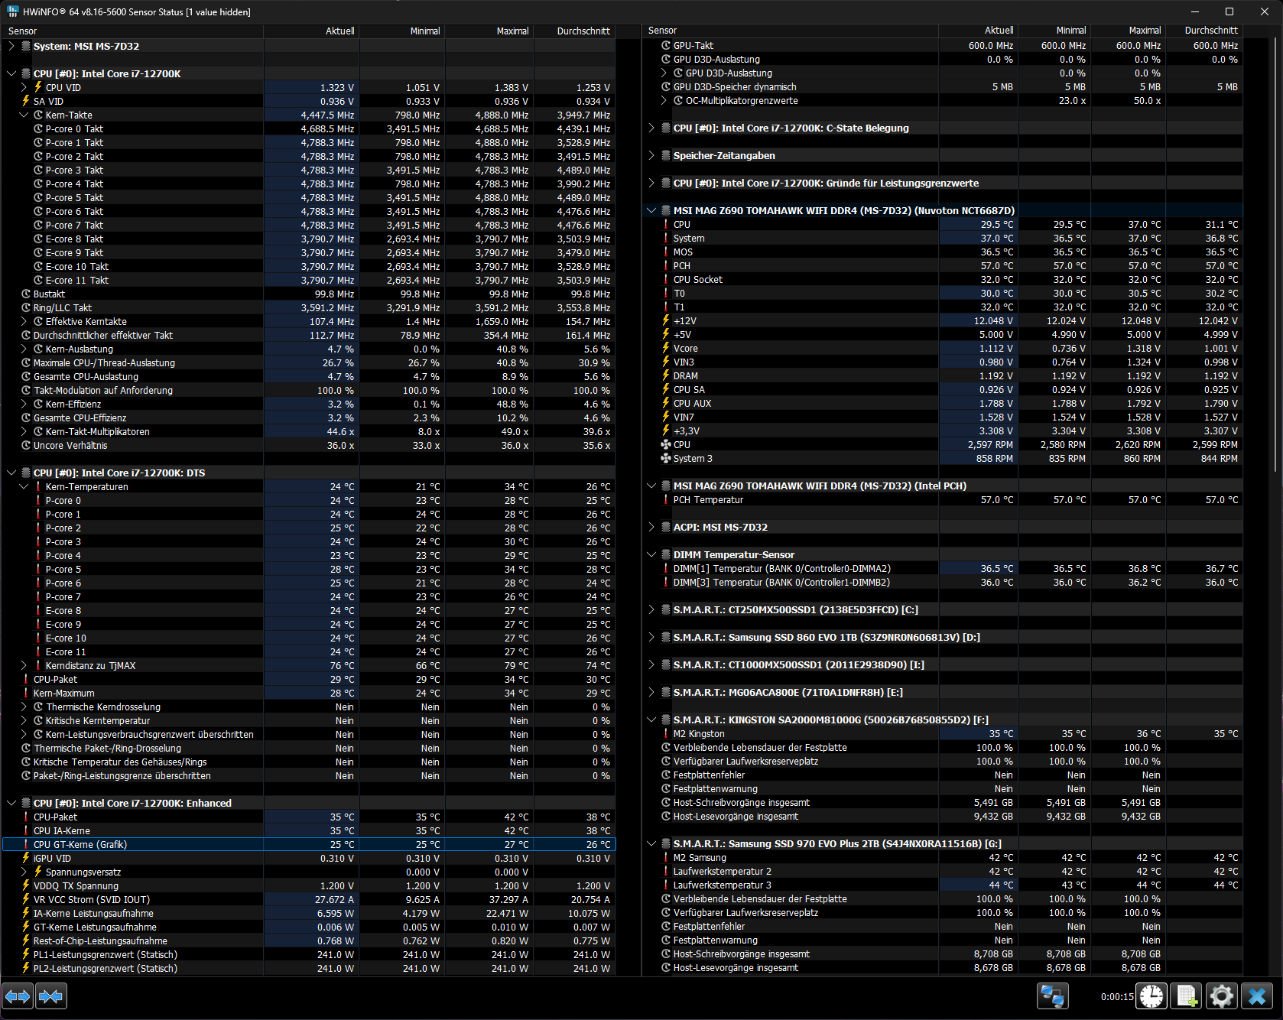This screenshot has width=1283, height=1020.
Task: Expand the Kern-Auslastung entry
Action: pyautogui.click(x=24, y=349)
